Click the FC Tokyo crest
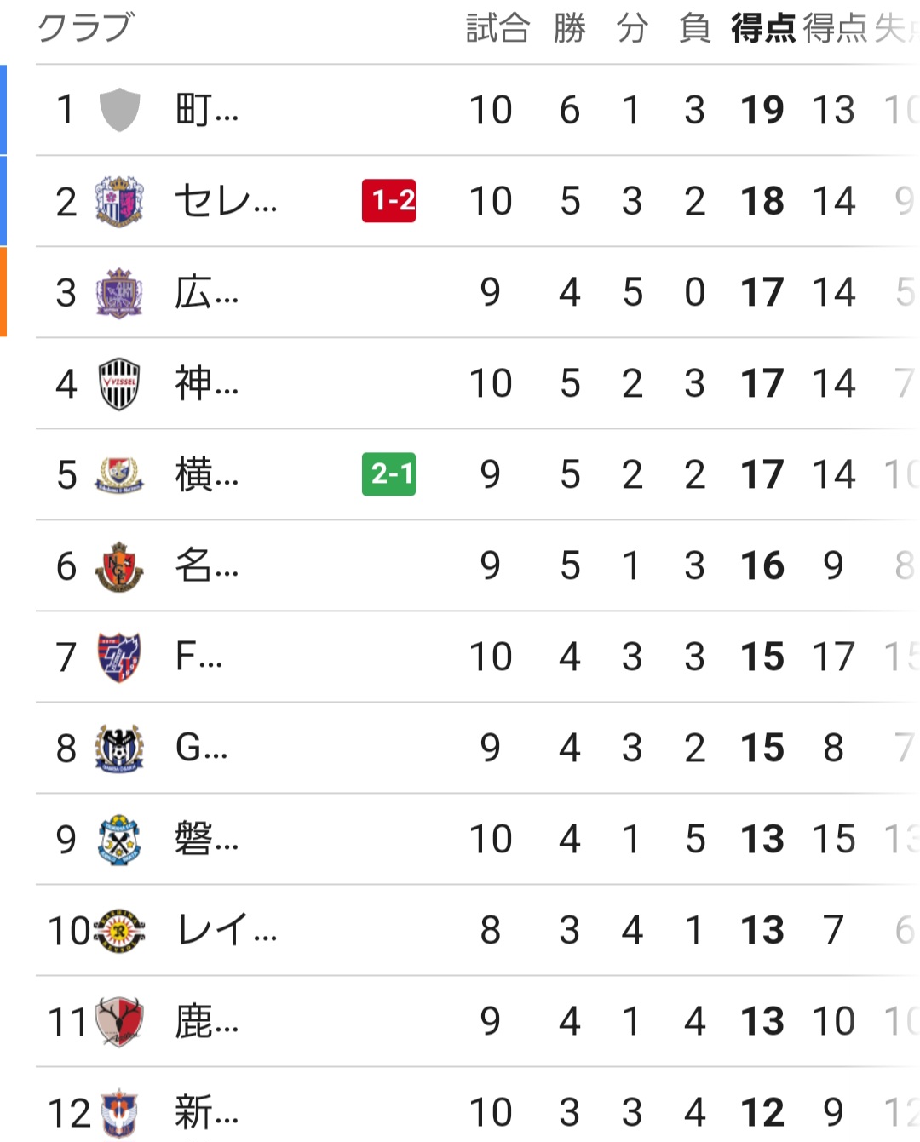 119,657
